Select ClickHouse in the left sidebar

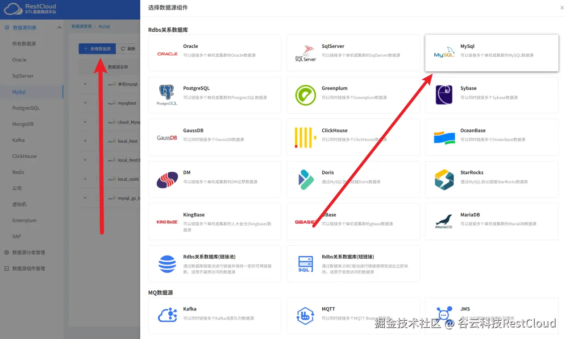[25, 156]
